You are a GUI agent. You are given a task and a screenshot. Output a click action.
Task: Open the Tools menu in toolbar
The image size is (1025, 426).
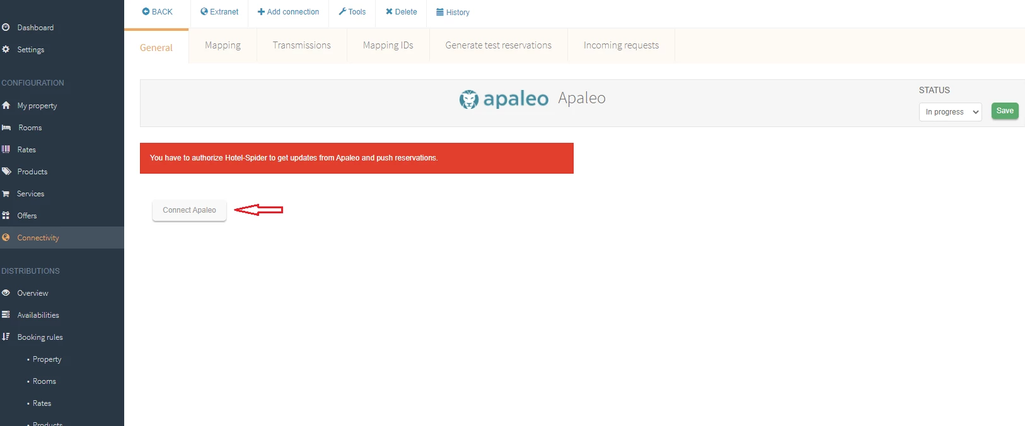click(352, 12)
